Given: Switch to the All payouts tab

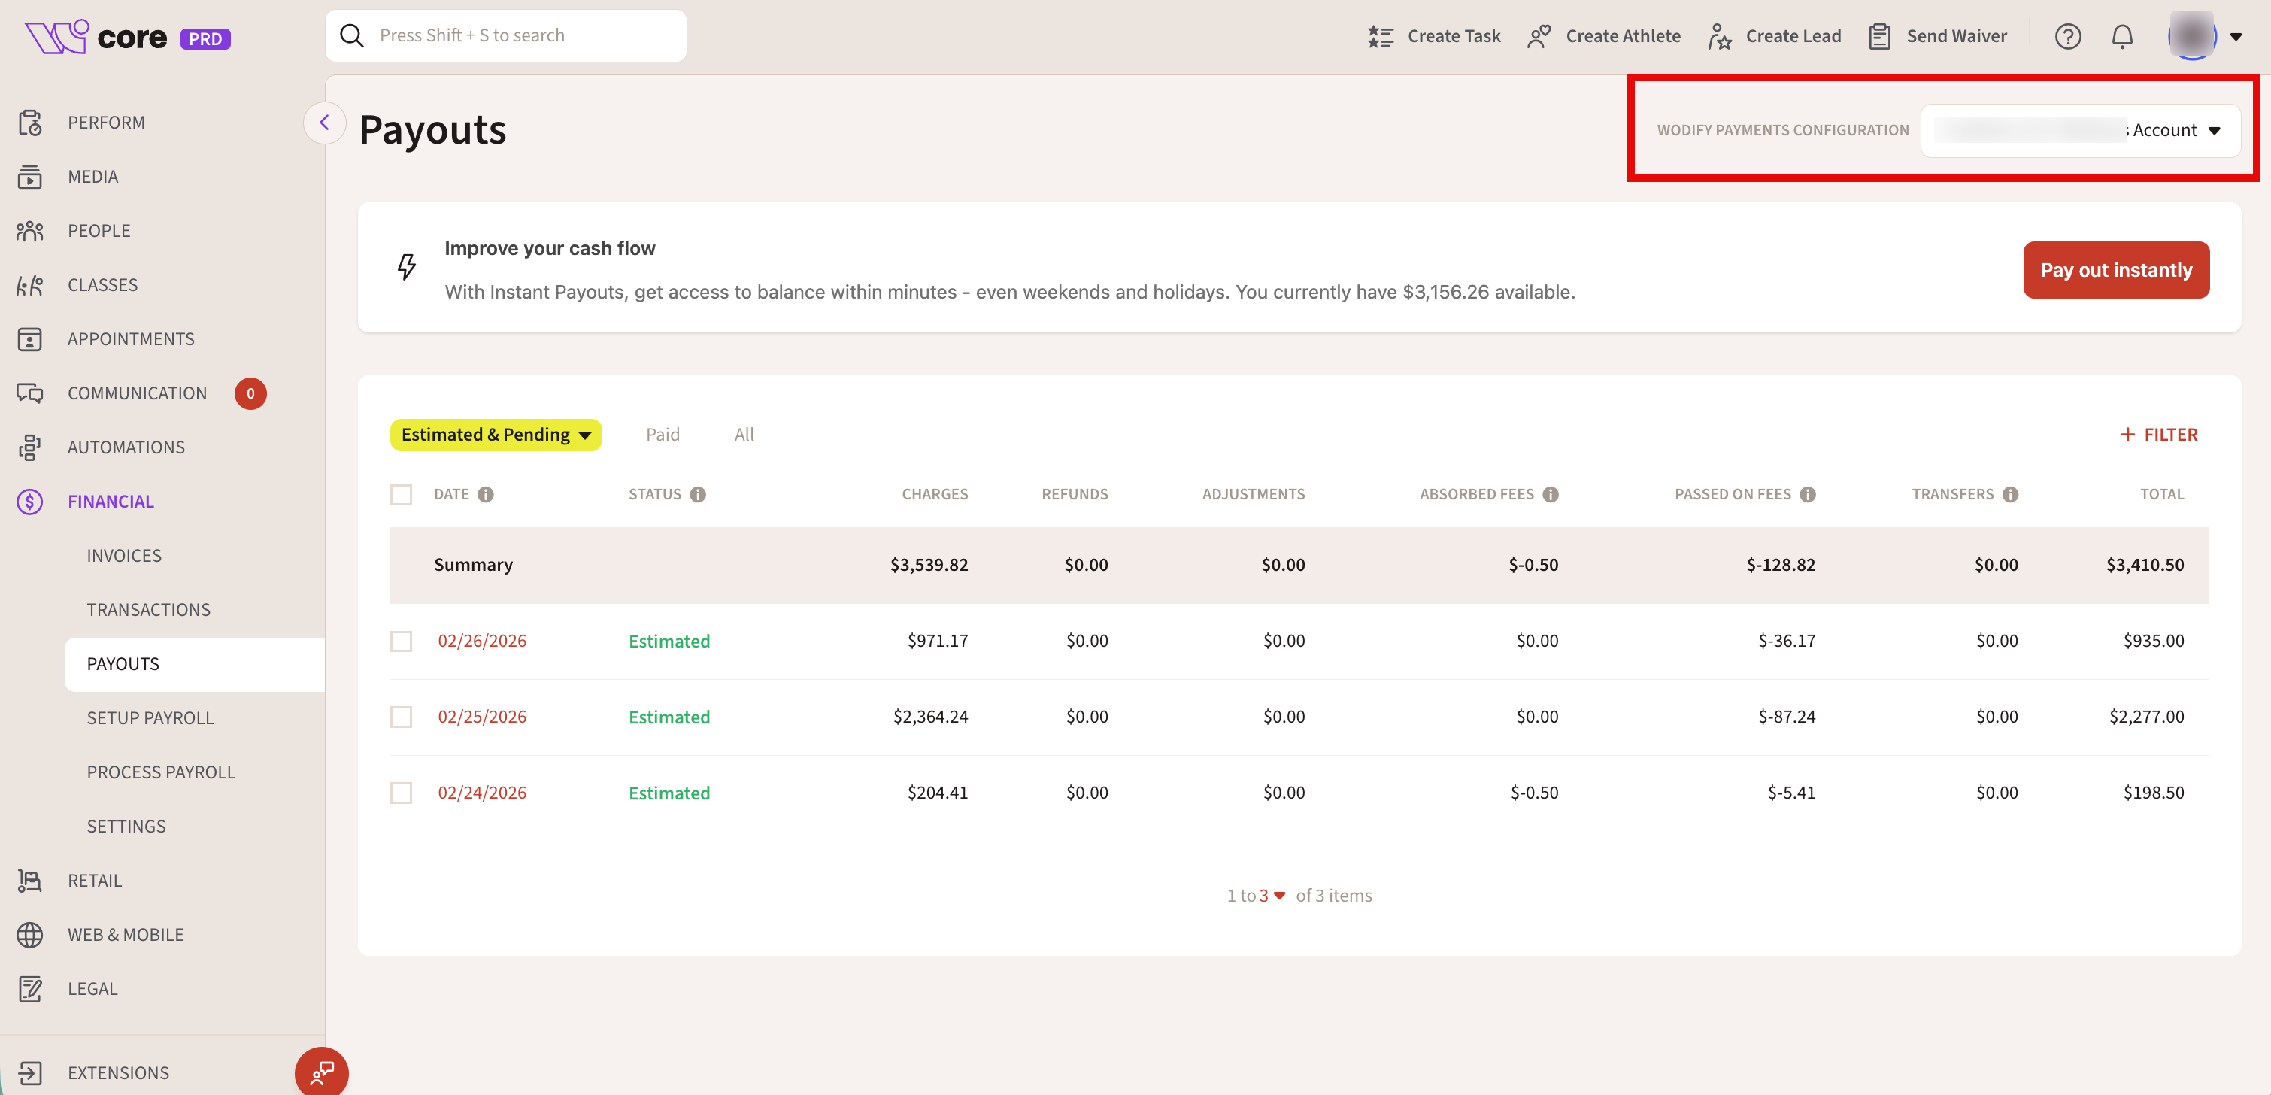Looking at the screenshot, I should click(x=743, y=434).
